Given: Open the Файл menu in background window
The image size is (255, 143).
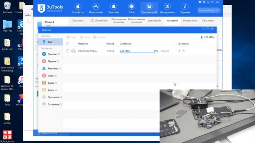Looking at the screenshot, I should click(x=28, y=15).
